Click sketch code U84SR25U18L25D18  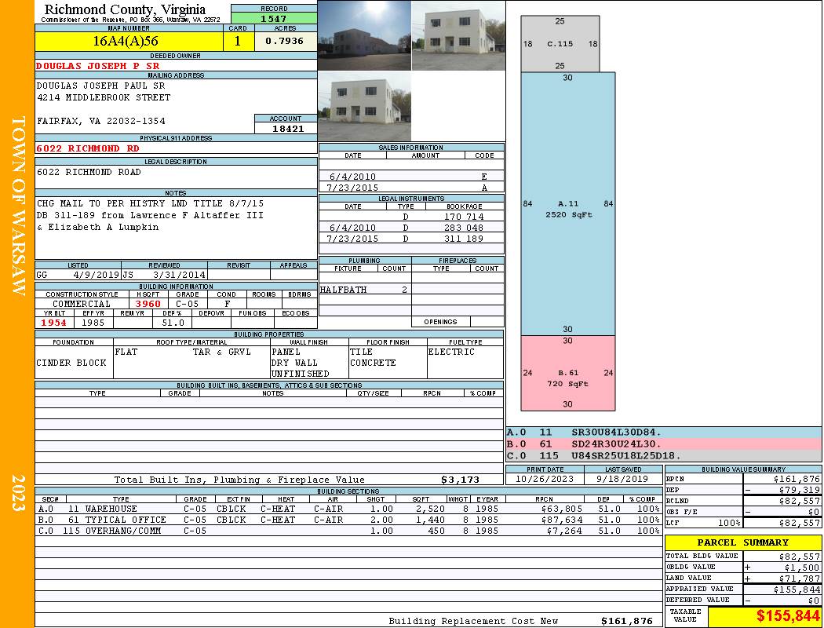coord(626,455)
